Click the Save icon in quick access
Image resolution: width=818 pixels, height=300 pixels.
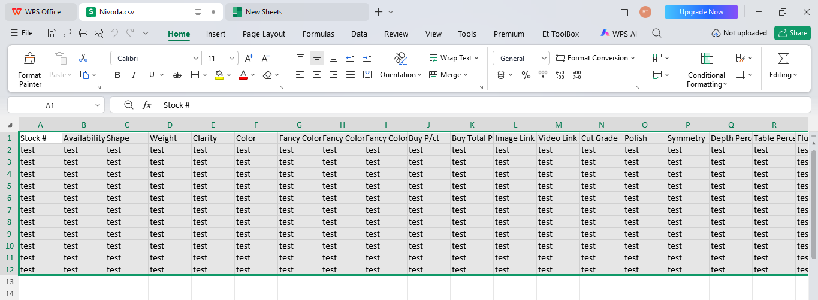point(52,34)
